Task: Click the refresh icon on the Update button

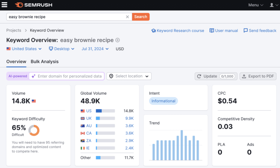Action: (x=199, y=76)
